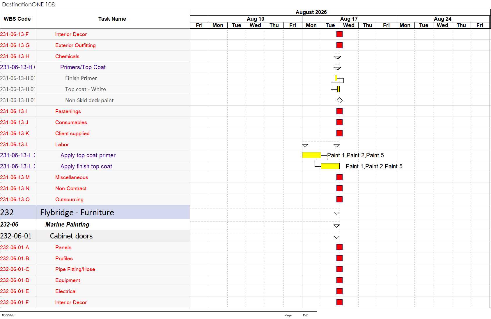Click resource label beside Apply top coat primer bar
The height and width of the screenshot is (319, 491).
[x=355, y=155]
